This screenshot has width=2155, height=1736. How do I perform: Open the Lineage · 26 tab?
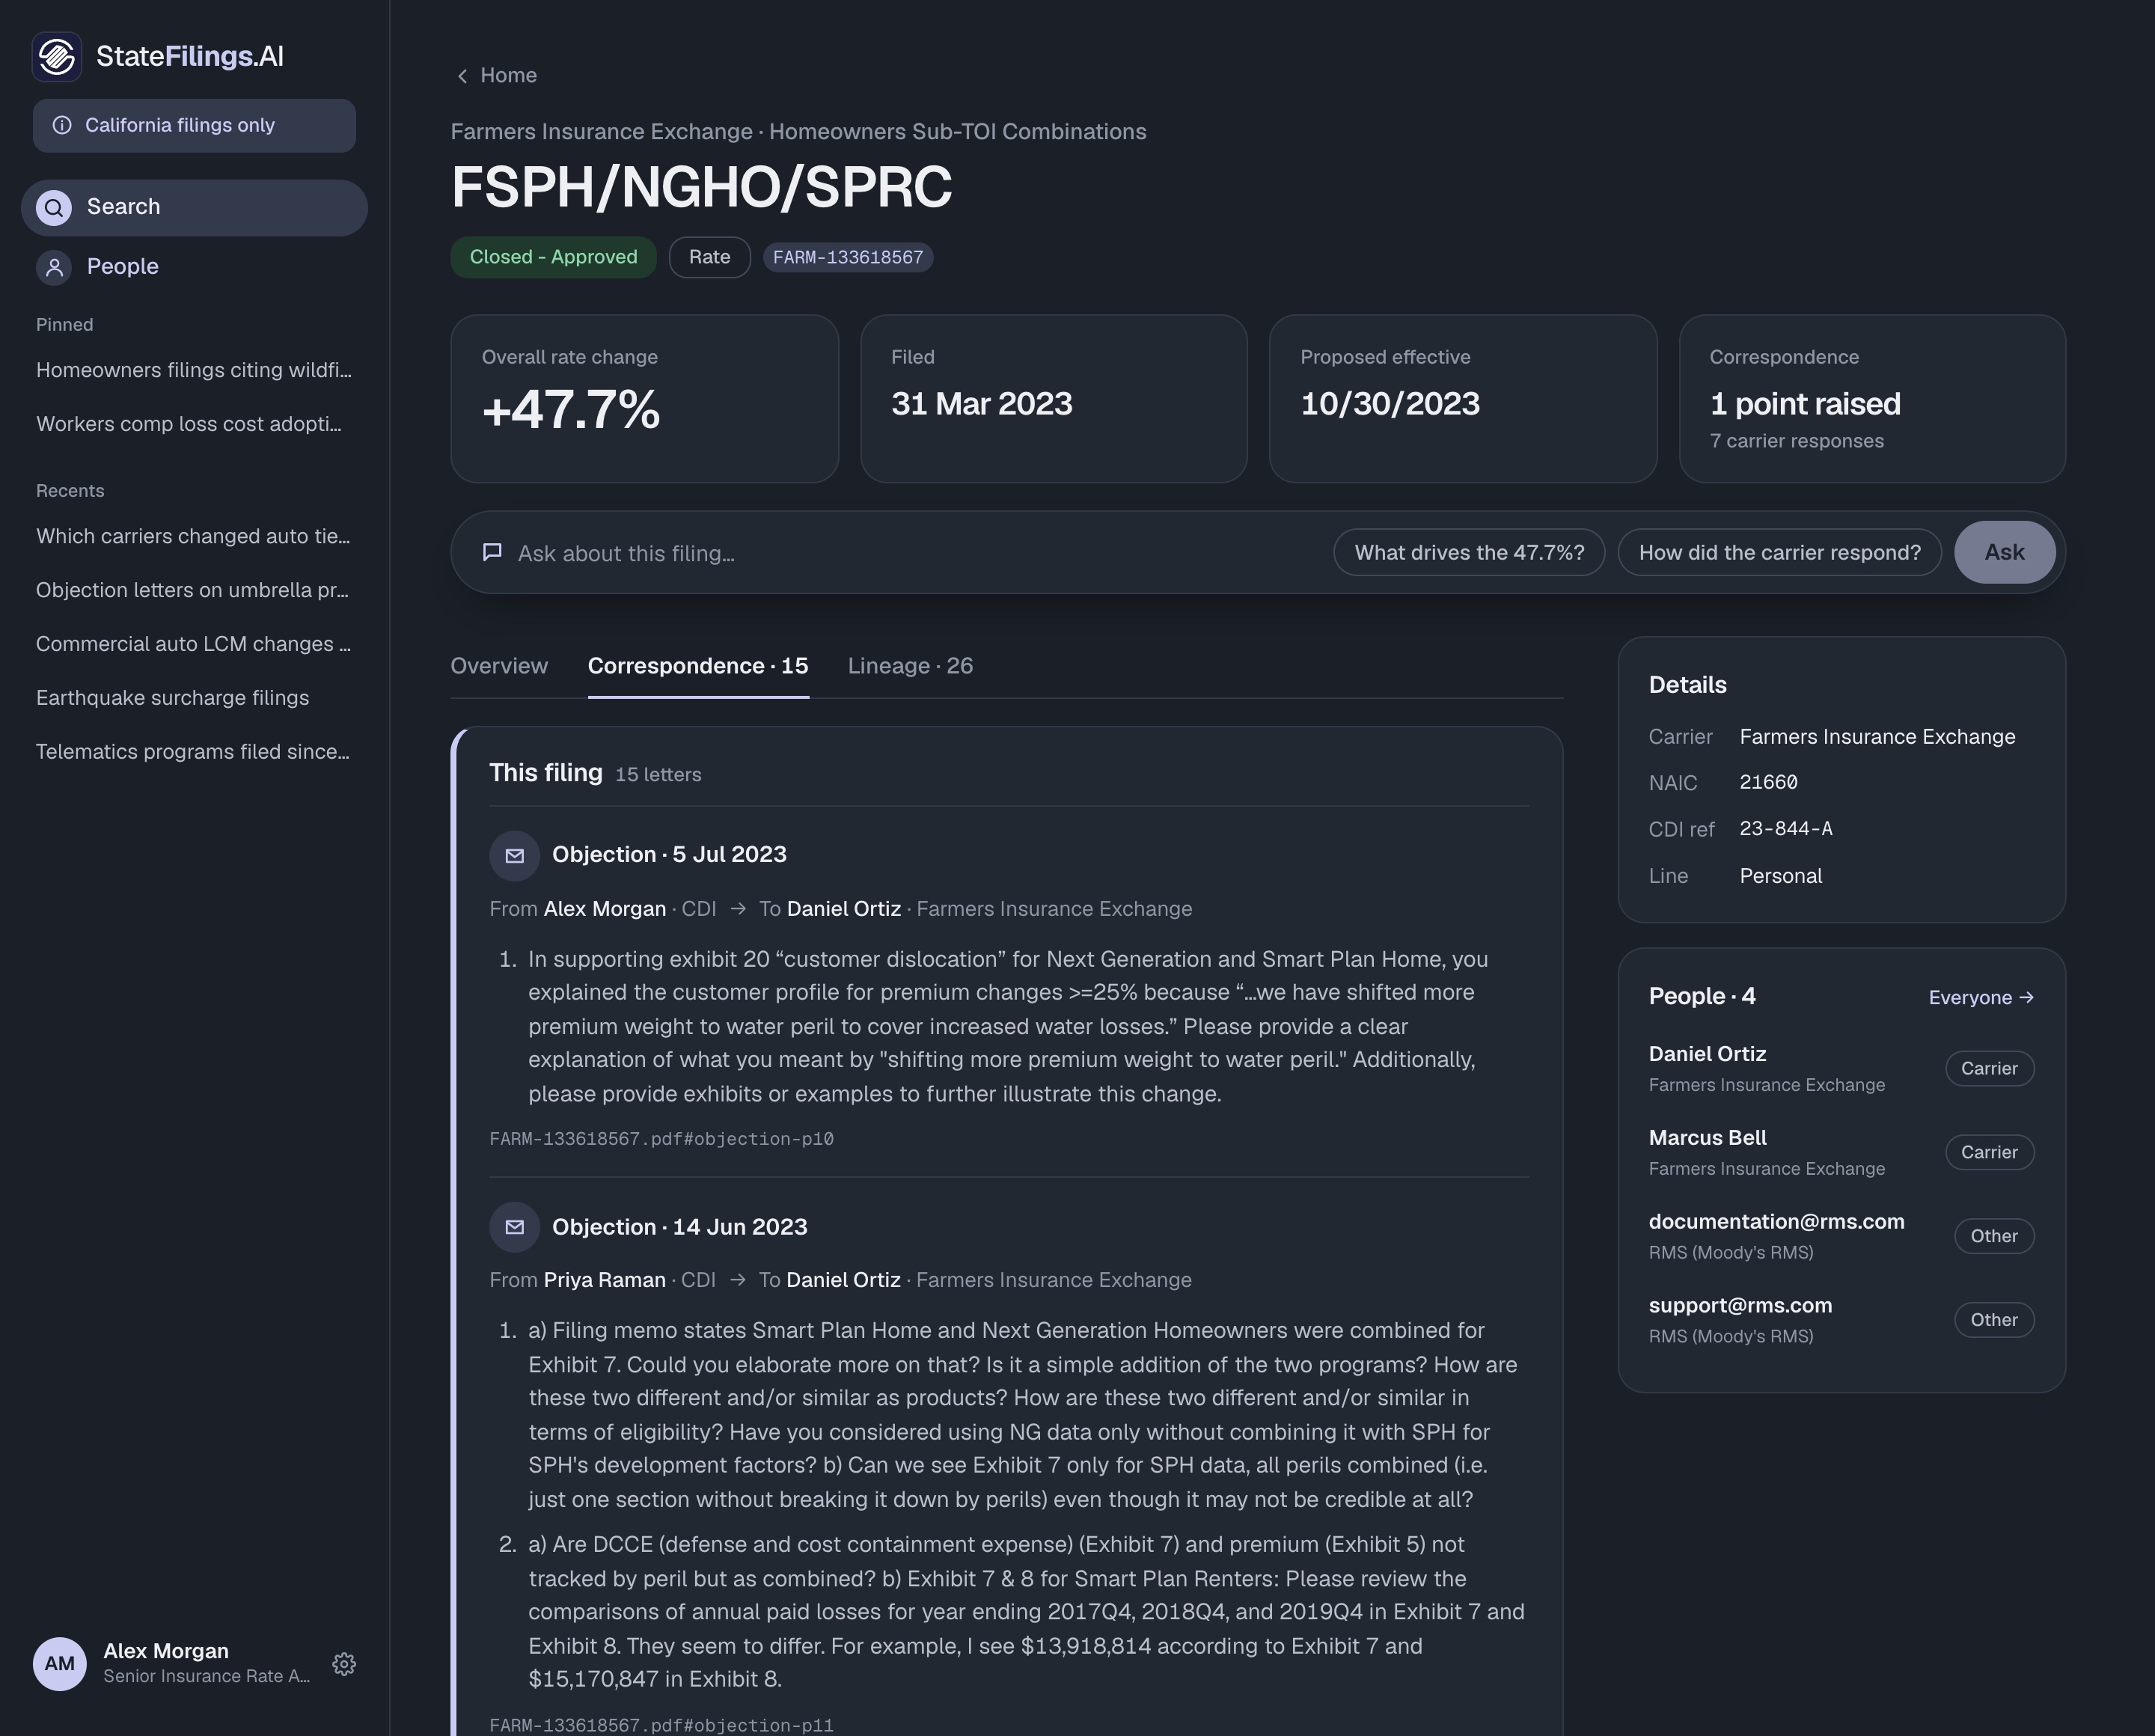[x=910, y=666]
